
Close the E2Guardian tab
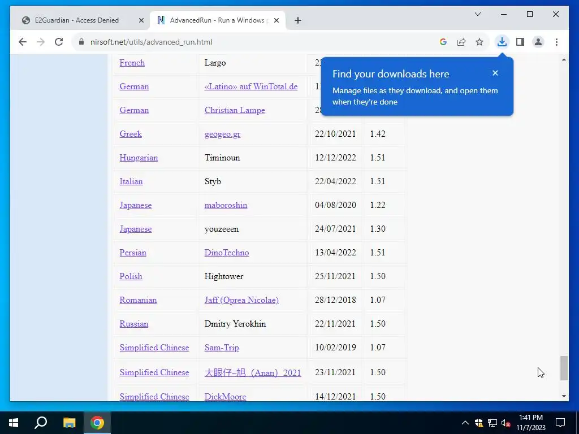pyautogui.click(x=141, y=21)
